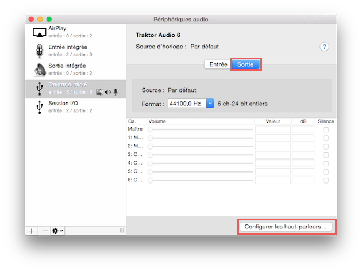Click the Valeur column header
Screen dimensions: 362x271
[273, 121]
